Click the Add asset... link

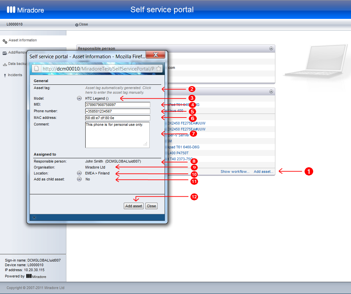(263, 171)
